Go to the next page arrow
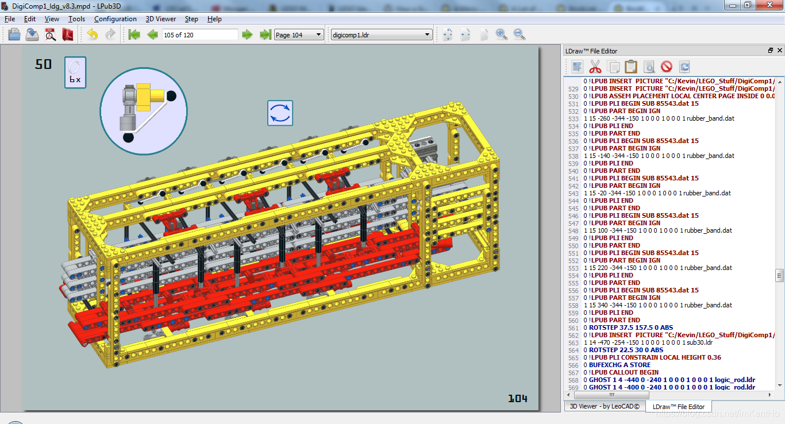This screenshot has width=785, height=424. (247, 34)
